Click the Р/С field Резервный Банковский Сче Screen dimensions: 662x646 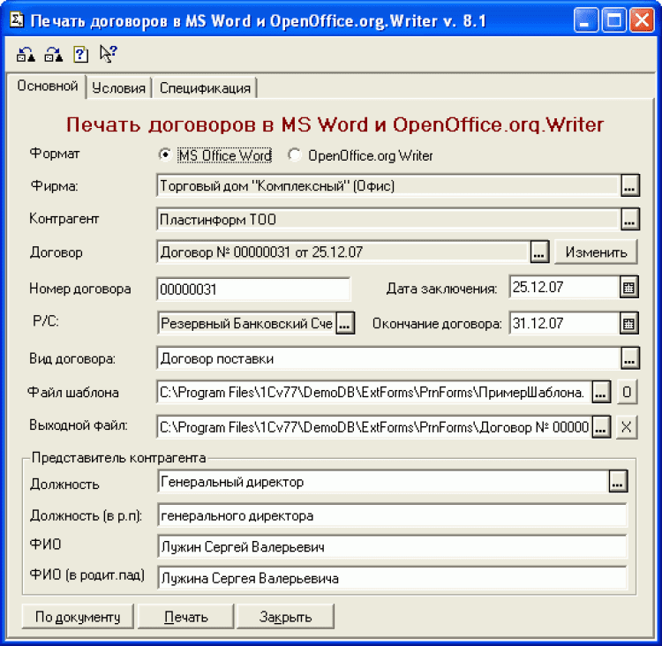click(247, 323)
